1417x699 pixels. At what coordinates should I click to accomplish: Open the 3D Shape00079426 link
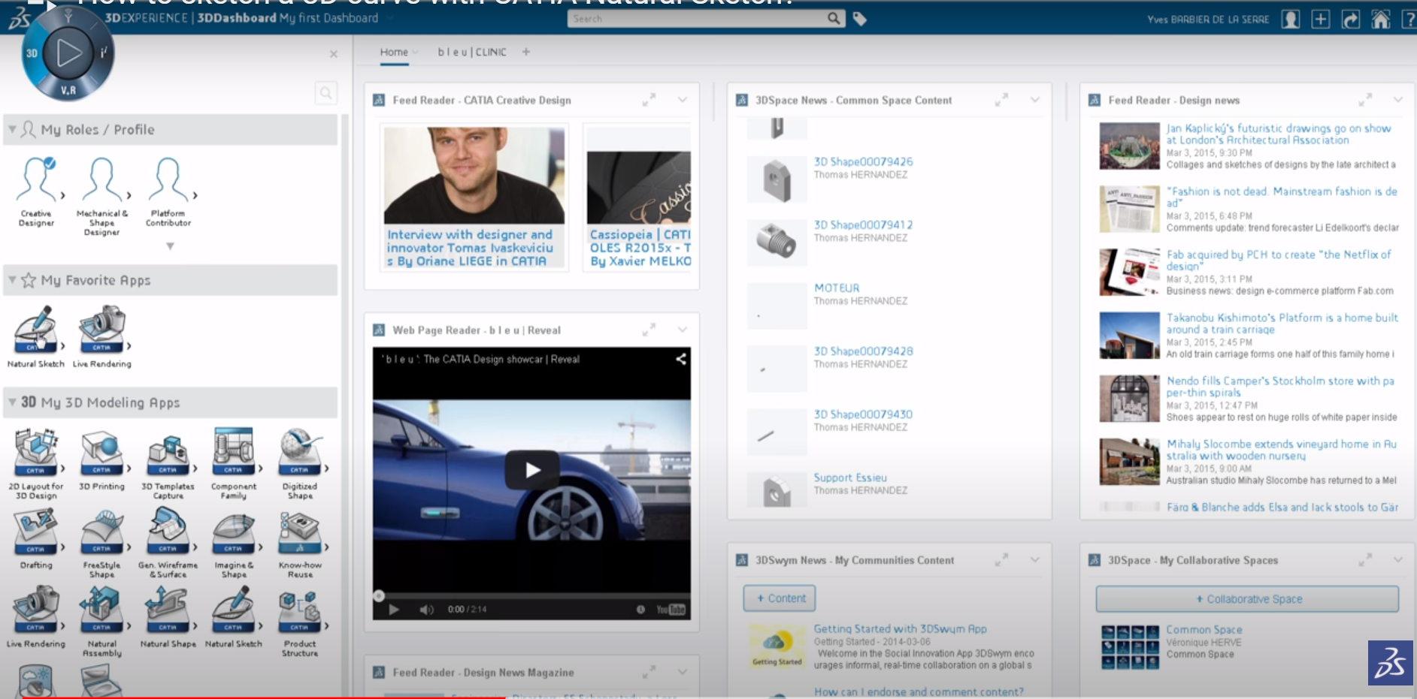coord(863,161)
